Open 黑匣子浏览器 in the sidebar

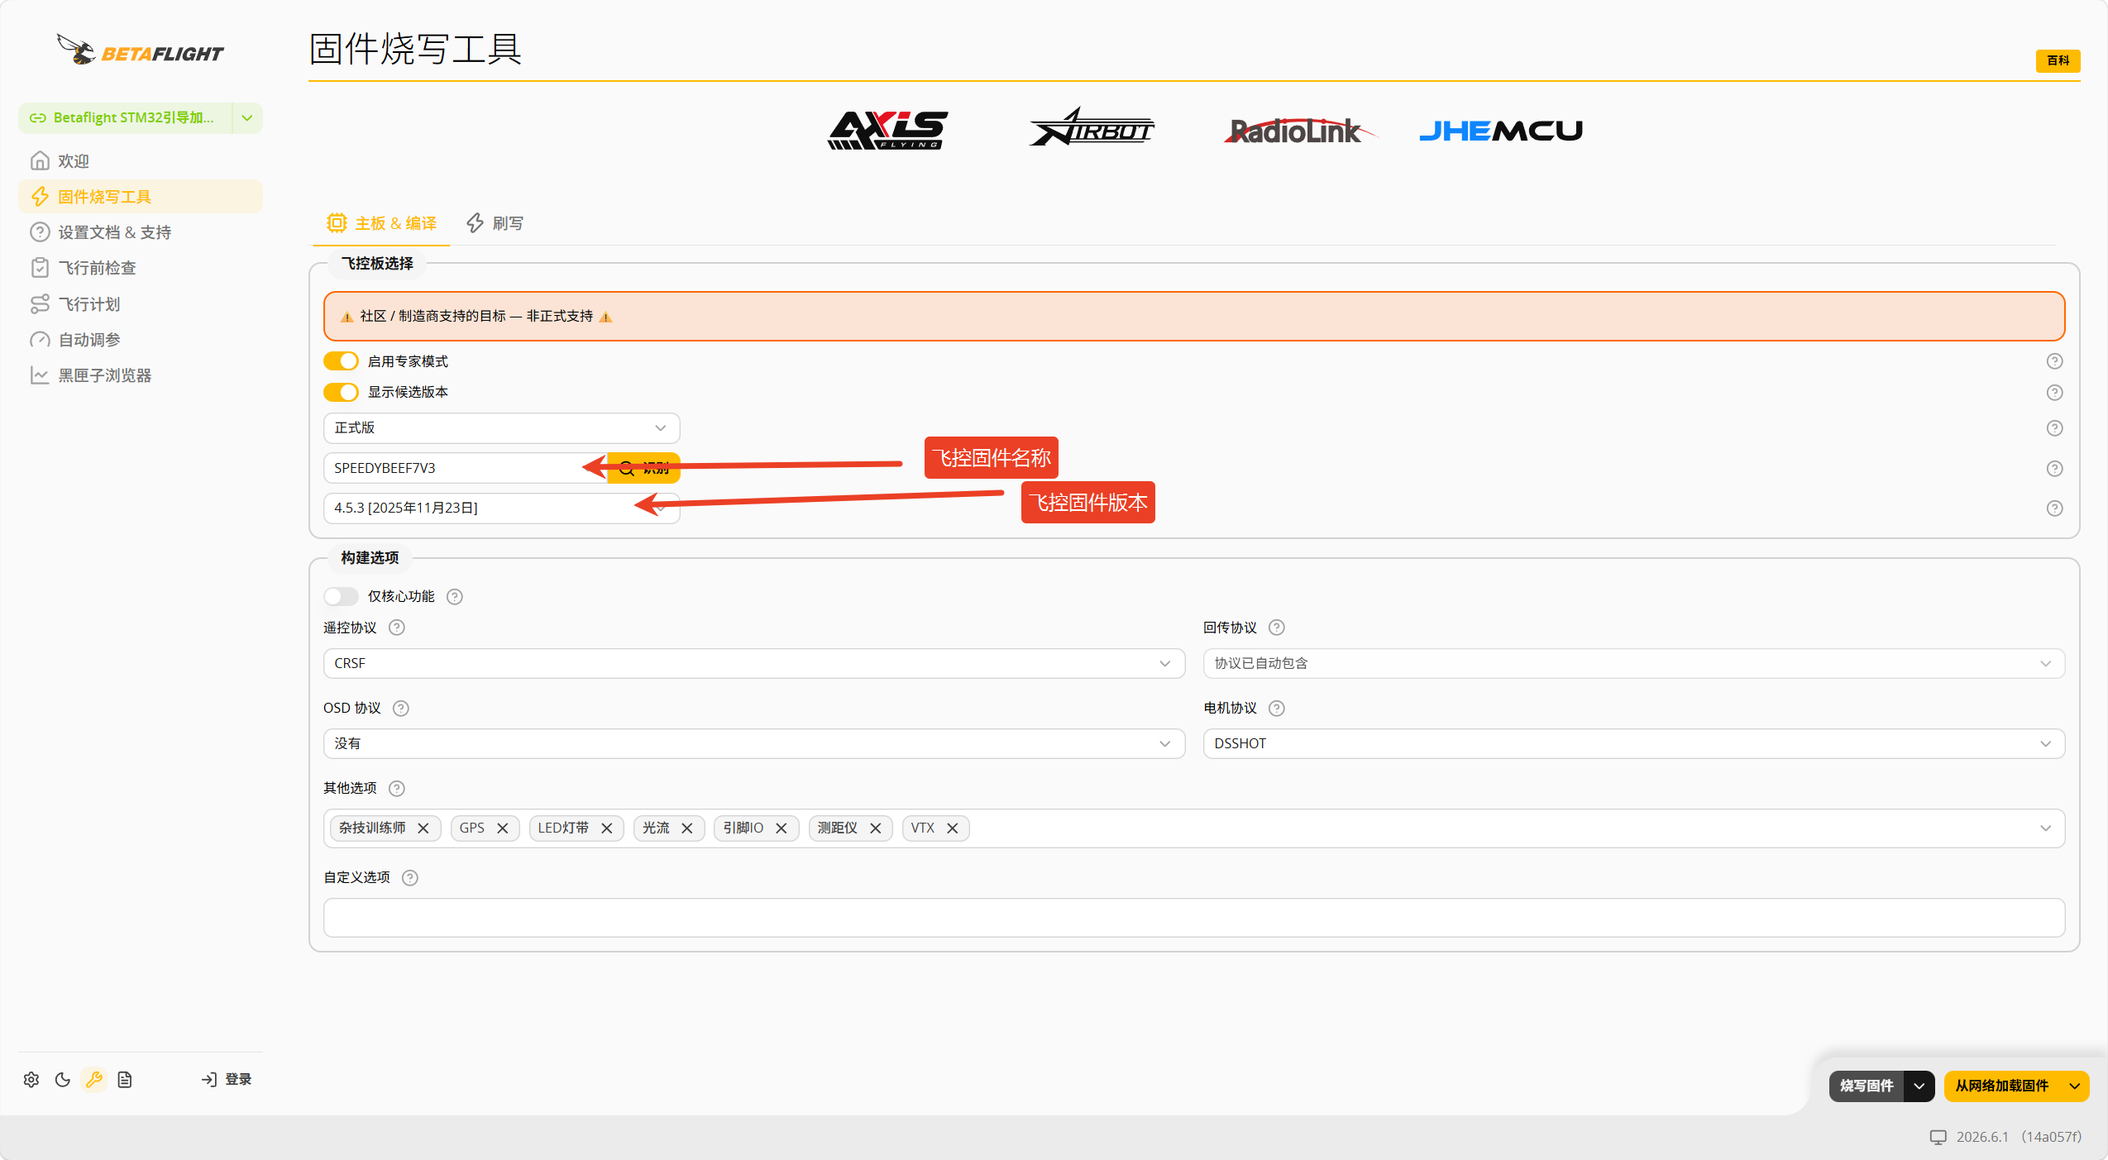click(141, 375)
